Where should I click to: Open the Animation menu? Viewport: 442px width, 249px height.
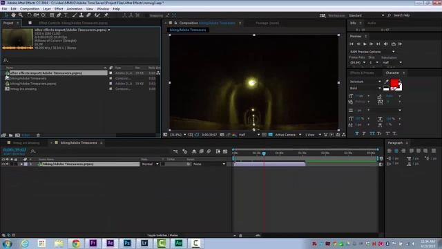tap(75, 9)
